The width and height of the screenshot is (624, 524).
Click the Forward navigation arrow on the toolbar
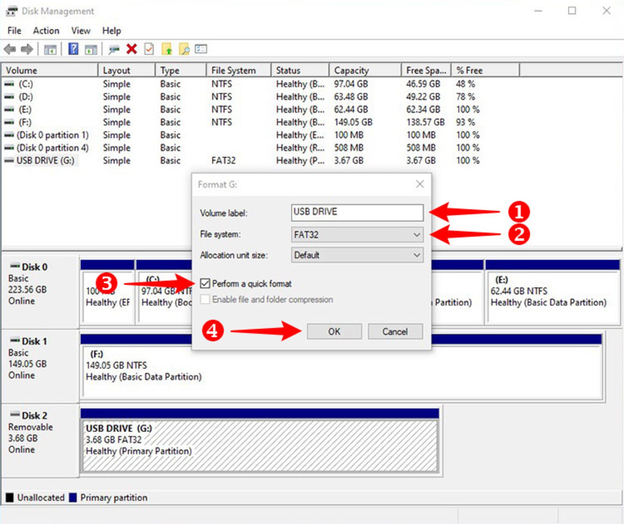pyautogui.click(x=27, y=49)
